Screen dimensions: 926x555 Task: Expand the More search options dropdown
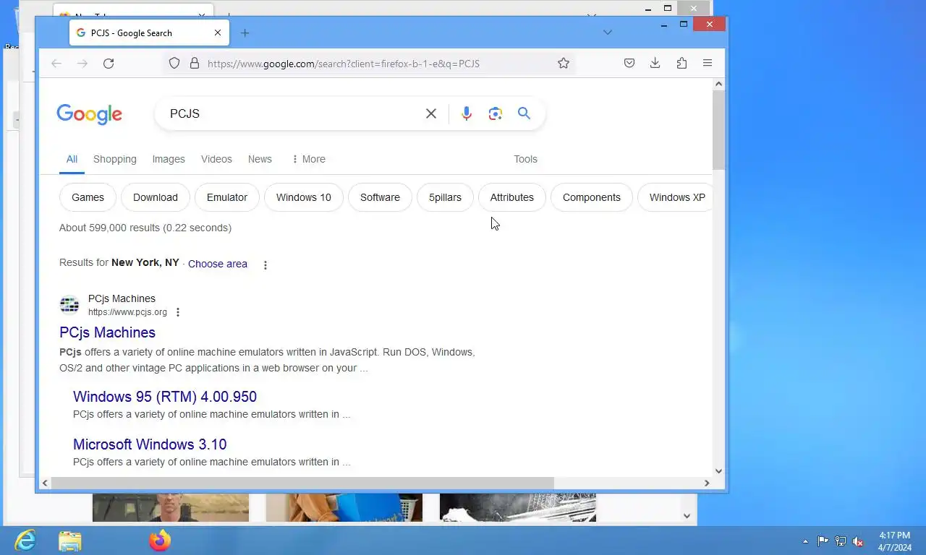pyautogui.click(x=308, y=159)
